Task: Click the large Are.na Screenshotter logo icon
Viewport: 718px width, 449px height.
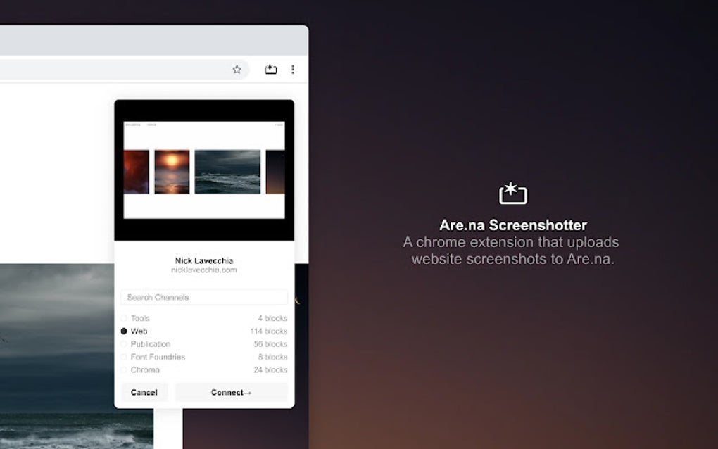Action: (513, 193)
